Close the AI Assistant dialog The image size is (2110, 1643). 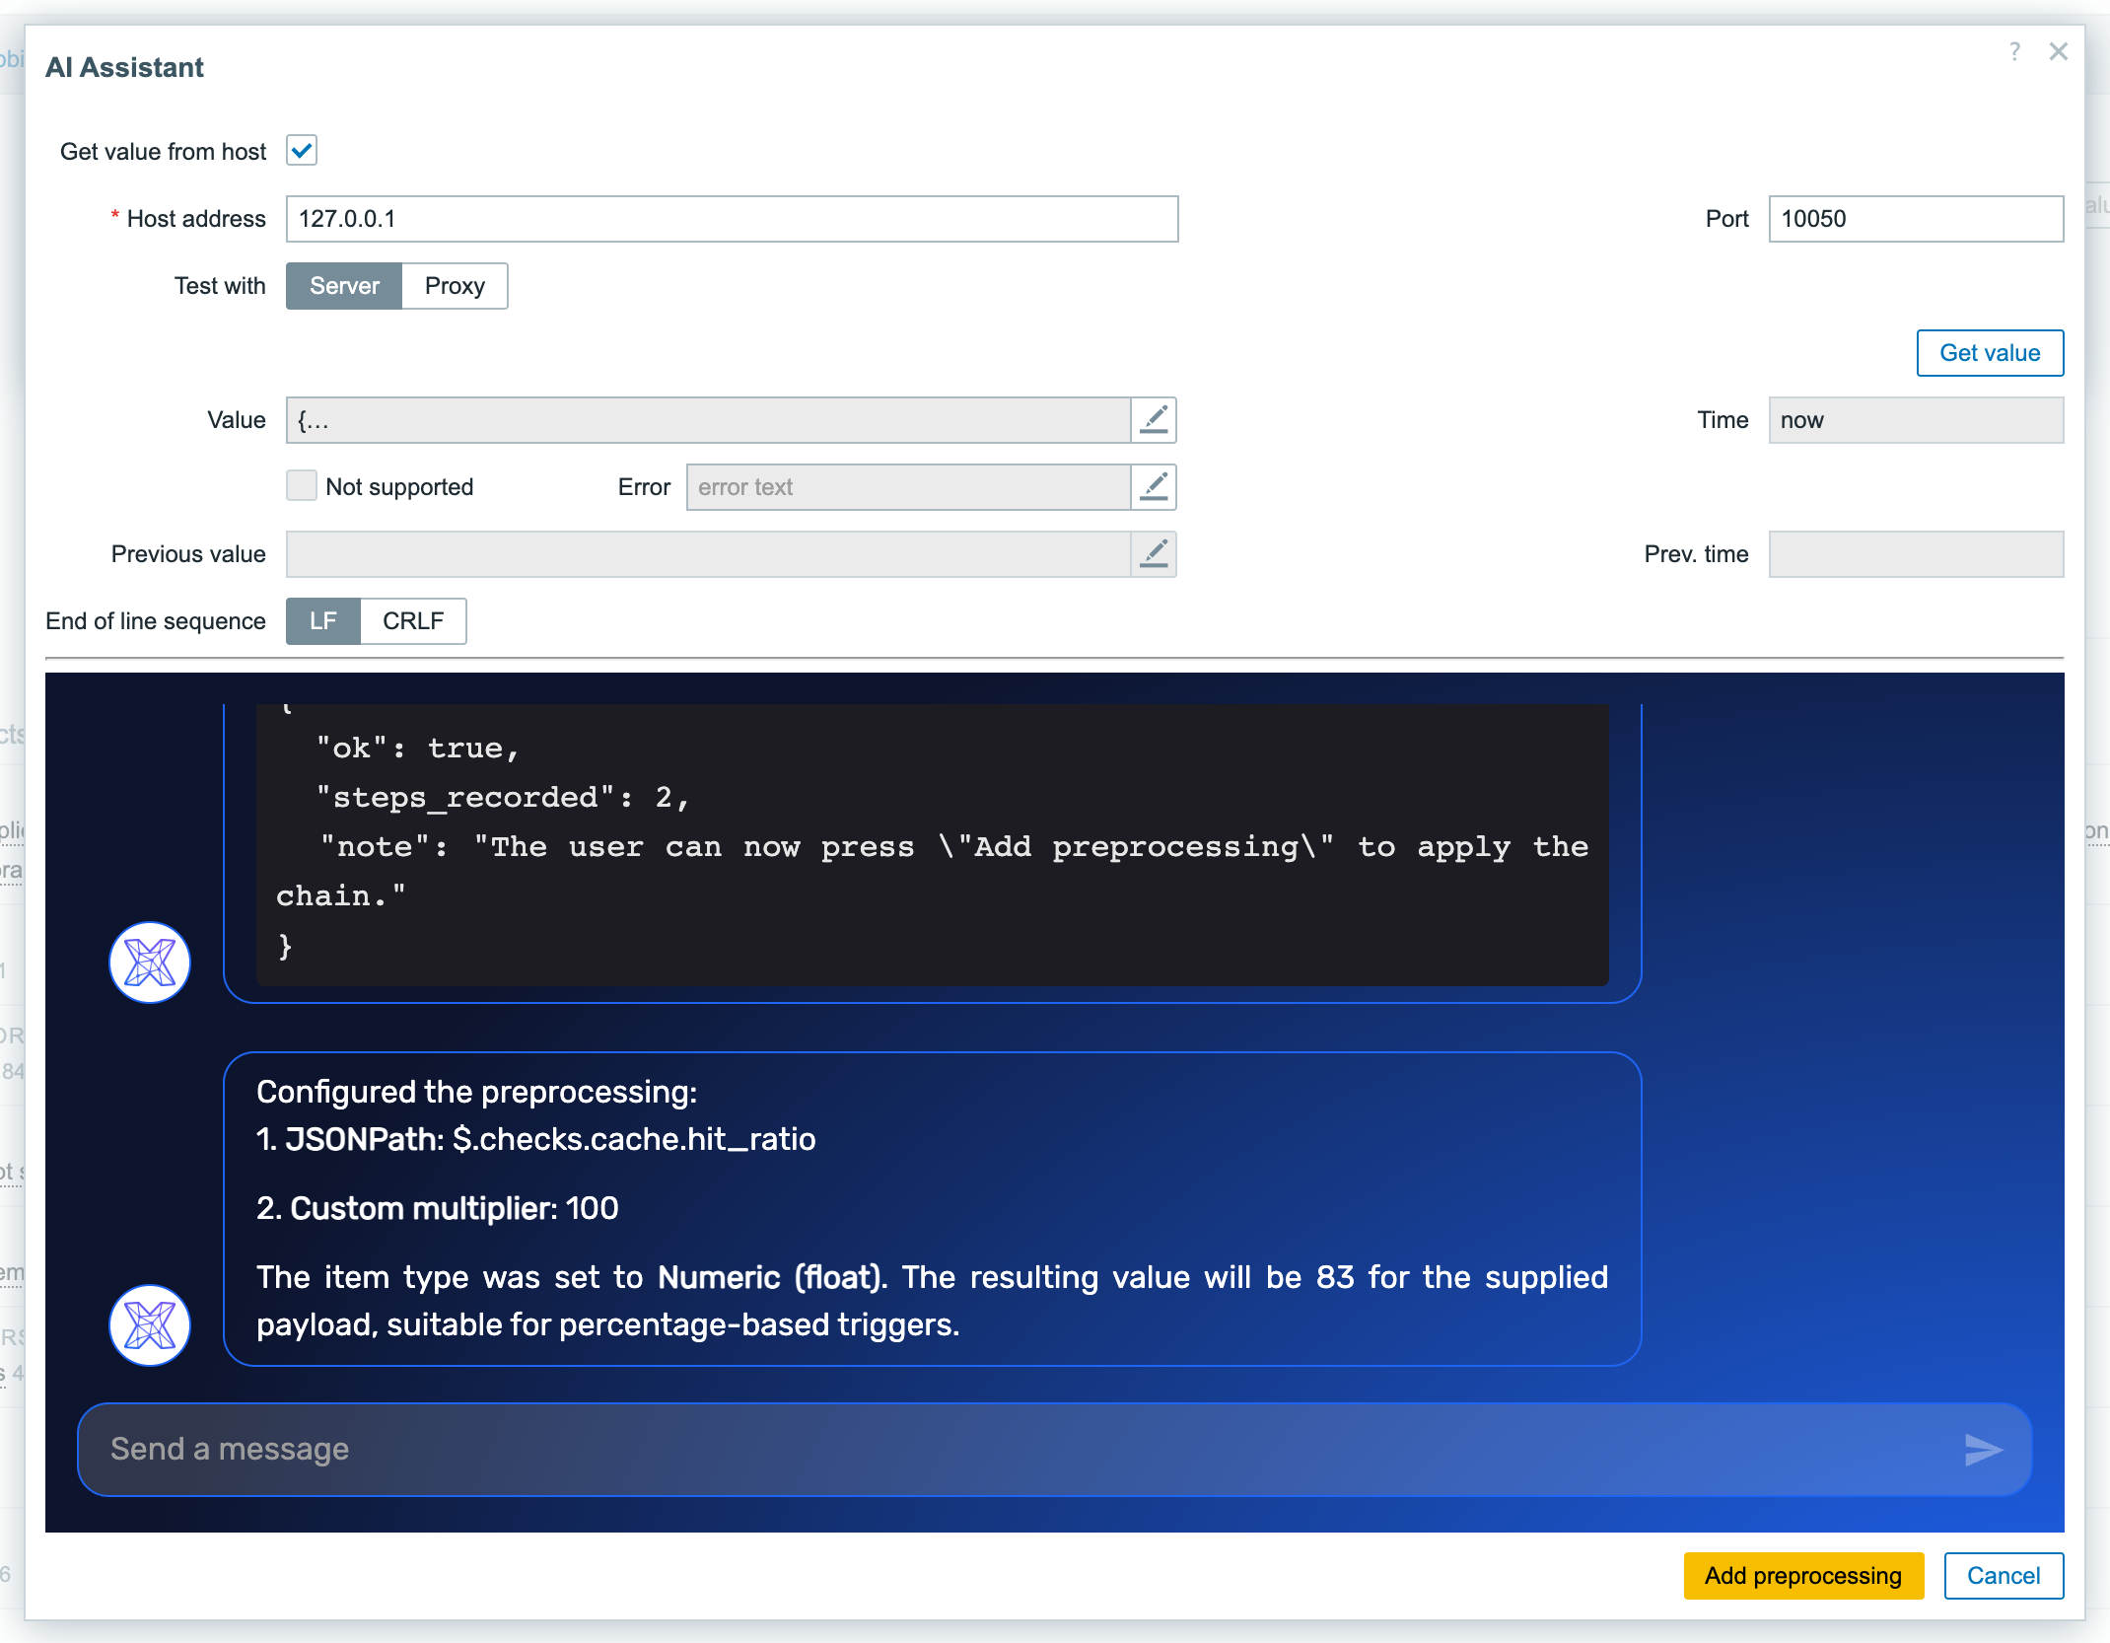[x=2059, y=51]
